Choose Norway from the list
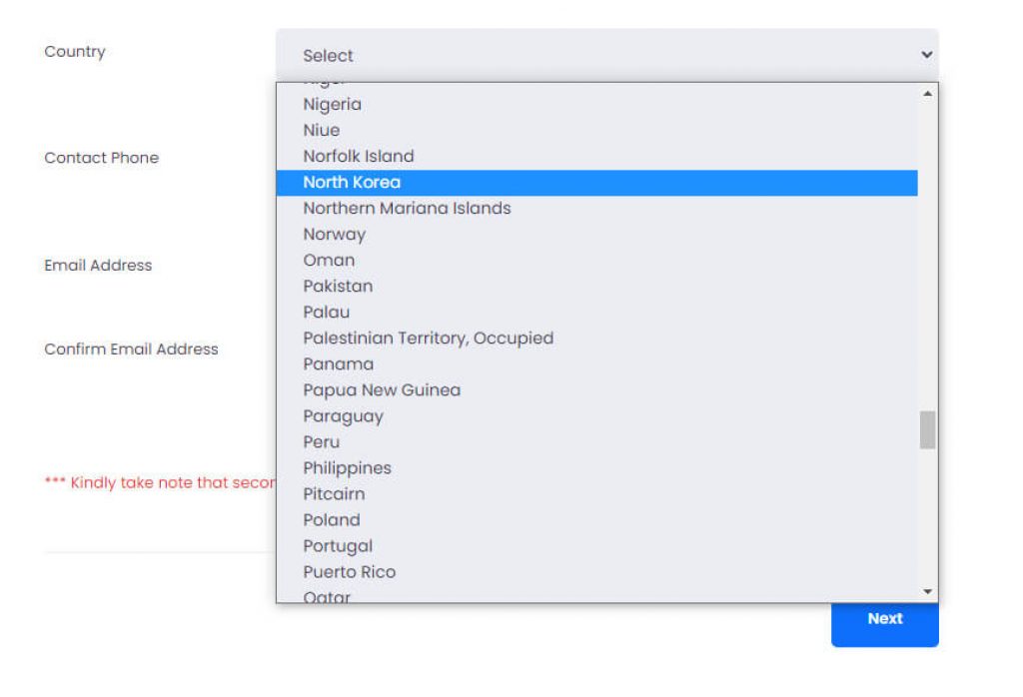1023x697 pixels. tap(335, 234)
